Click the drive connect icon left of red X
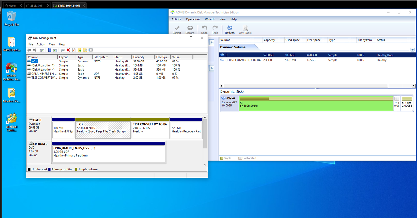 tap(63, 50)
